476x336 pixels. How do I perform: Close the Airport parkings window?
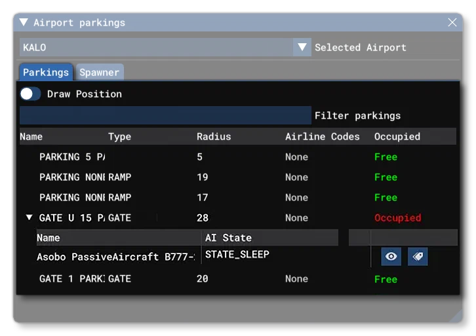click(452, 22)
